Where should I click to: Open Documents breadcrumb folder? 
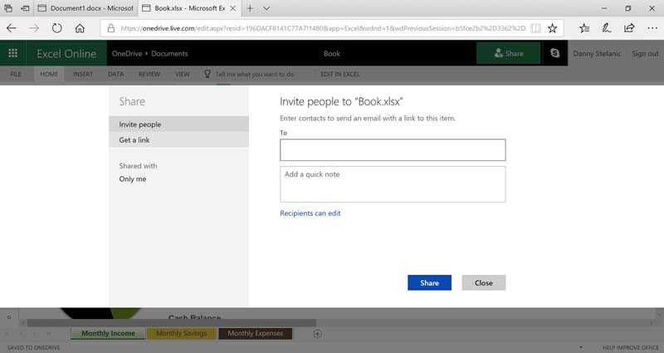(169, 53)
